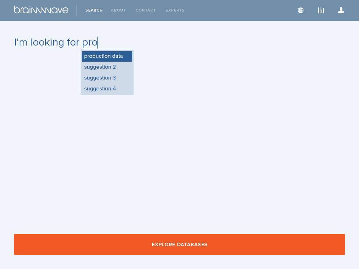Open the About page
Image resolution: width=359 pixels, height=269 pixels.
pos(118,11)
